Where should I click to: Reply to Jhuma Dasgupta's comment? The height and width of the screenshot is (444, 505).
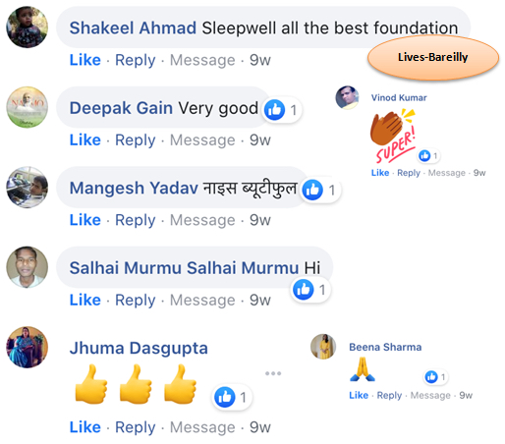[136, 427]
